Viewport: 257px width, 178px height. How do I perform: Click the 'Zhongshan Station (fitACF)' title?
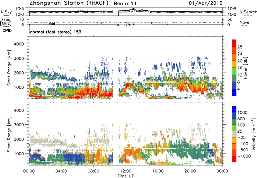[69, 3]
